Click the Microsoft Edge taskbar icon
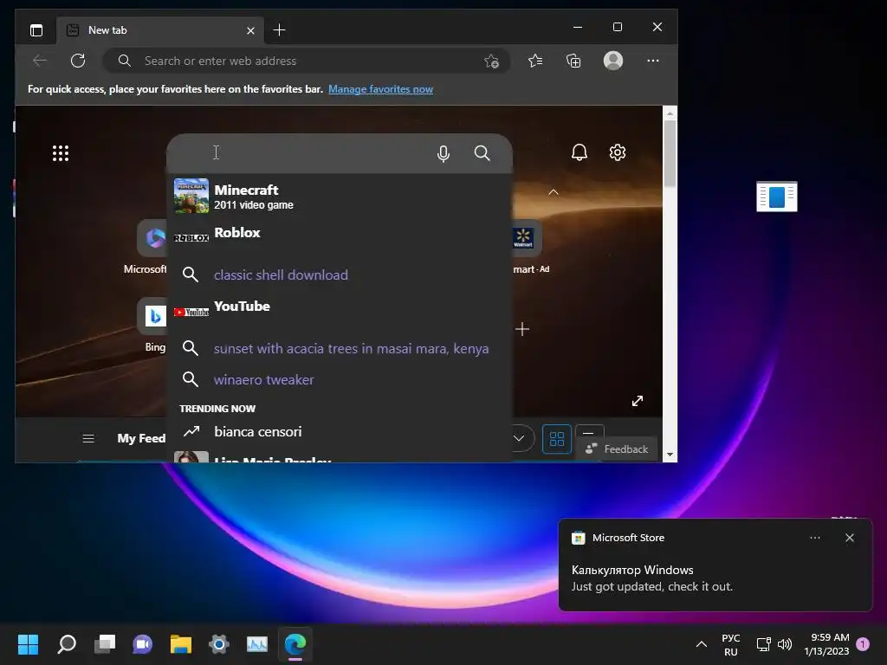This screenshot has width=887, height=665. 295,643
